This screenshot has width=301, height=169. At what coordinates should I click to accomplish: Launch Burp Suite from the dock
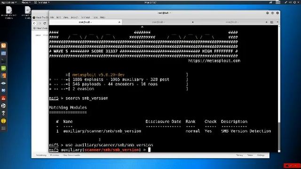tap(3, 76)
